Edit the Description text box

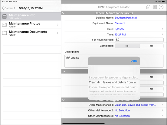114,61
